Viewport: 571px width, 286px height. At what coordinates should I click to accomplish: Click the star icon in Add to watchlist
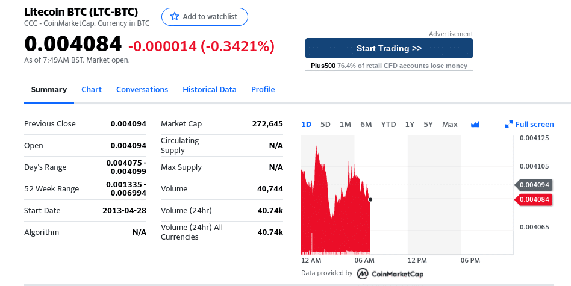point(175,16)
